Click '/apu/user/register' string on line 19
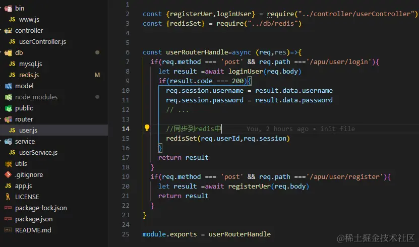 345,177
